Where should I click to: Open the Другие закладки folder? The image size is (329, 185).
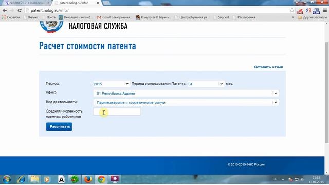click(x=313, y=17)
